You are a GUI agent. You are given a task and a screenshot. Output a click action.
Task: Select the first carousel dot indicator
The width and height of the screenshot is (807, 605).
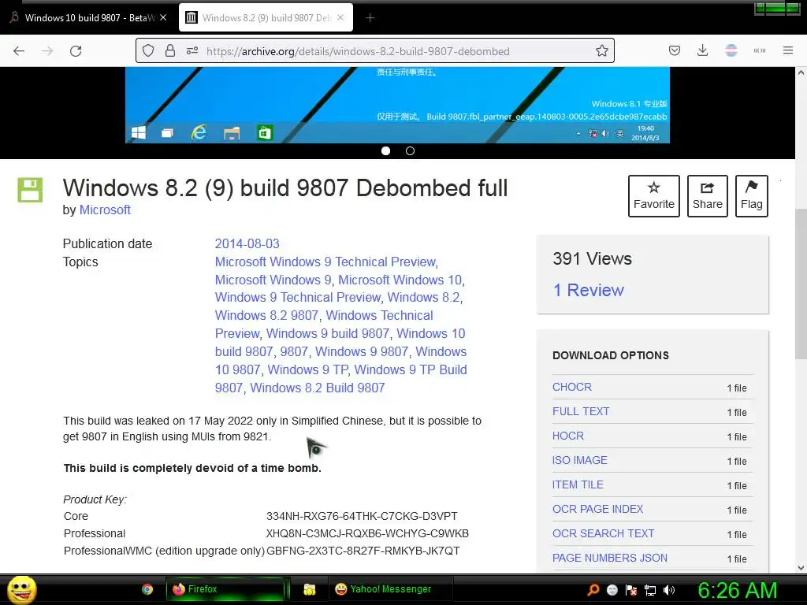coord(385,150)
